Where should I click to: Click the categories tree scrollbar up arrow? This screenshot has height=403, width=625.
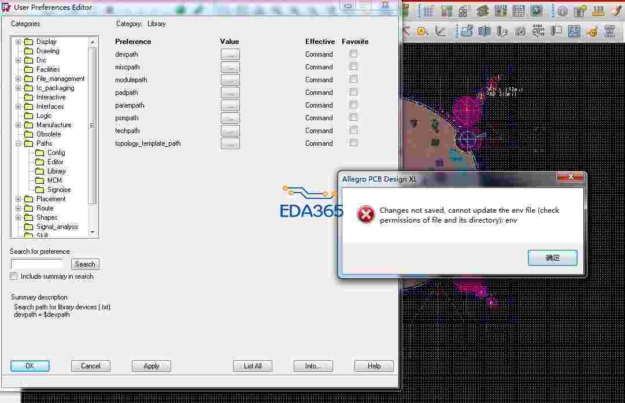pos(93,42)
